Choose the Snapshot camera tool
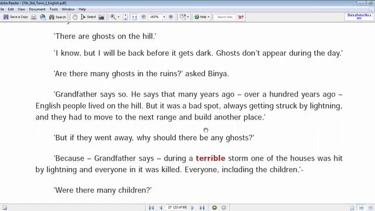Viewport: 375px width, 211px height. click(x=101, y=17)
